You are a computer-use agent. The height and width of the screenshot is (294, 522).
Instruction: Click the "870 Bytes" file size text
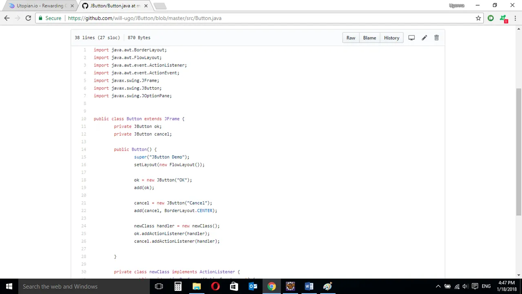[139, 38]
